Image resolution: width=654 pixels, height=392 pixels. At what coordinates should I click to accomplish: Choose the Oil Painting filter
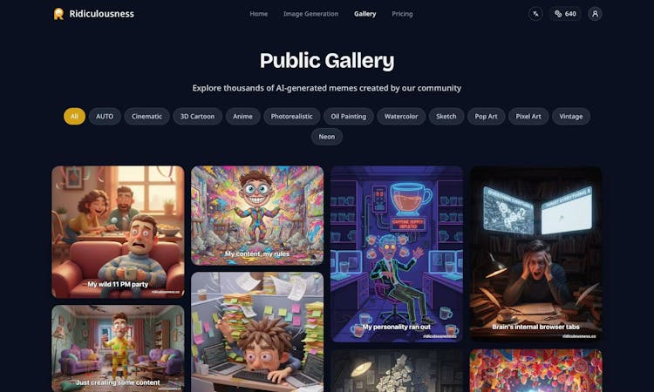tap(348, 116)
